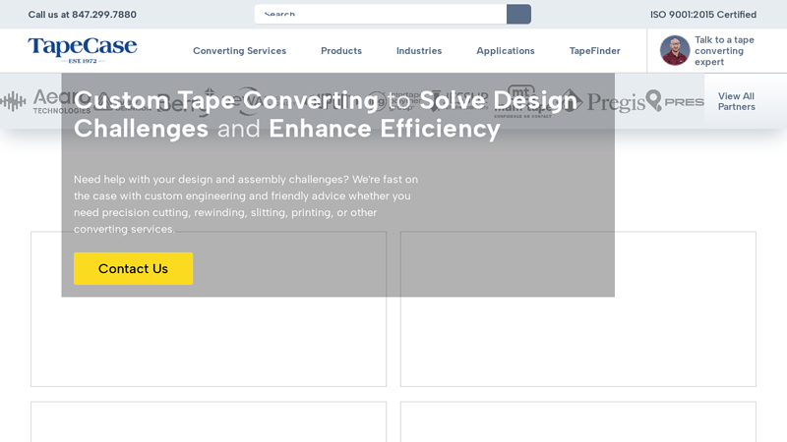This screenshot has width=787, height=442.
Task: Click ISO 9001:2015 Certified text
Action: pos(703,15)
